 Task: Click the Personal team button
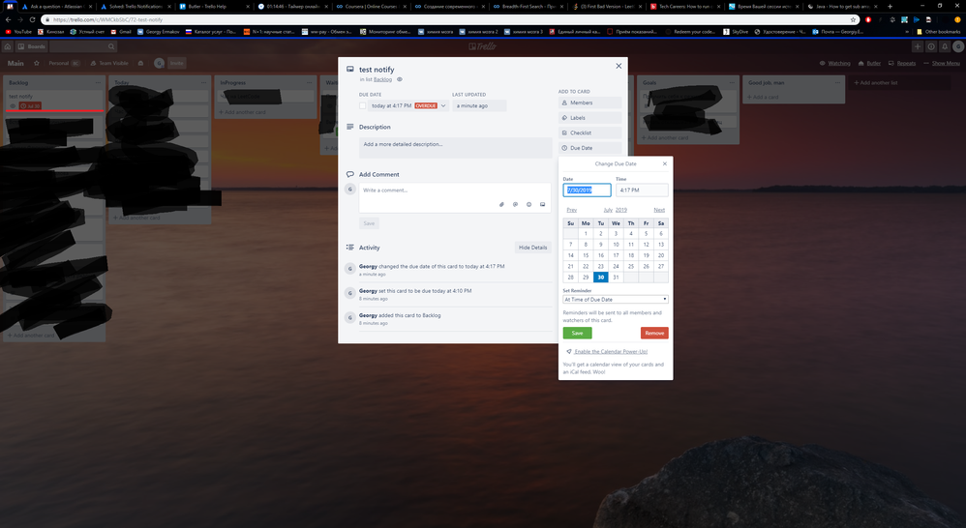coord(65,63)
